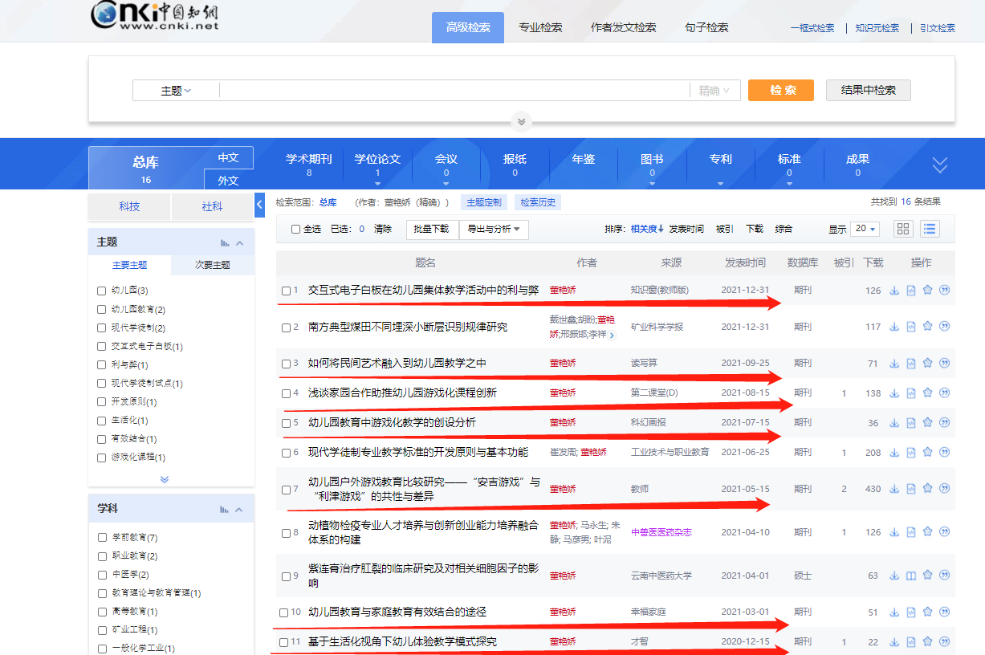The width and height of the screenshot is (985, 655).
Task: Collapse left sidebar with blue arrow handle
Action: pos(259,205)
